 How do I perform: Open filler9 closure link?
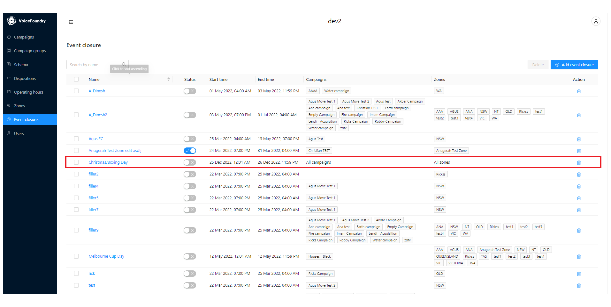[x=94, y=230]
